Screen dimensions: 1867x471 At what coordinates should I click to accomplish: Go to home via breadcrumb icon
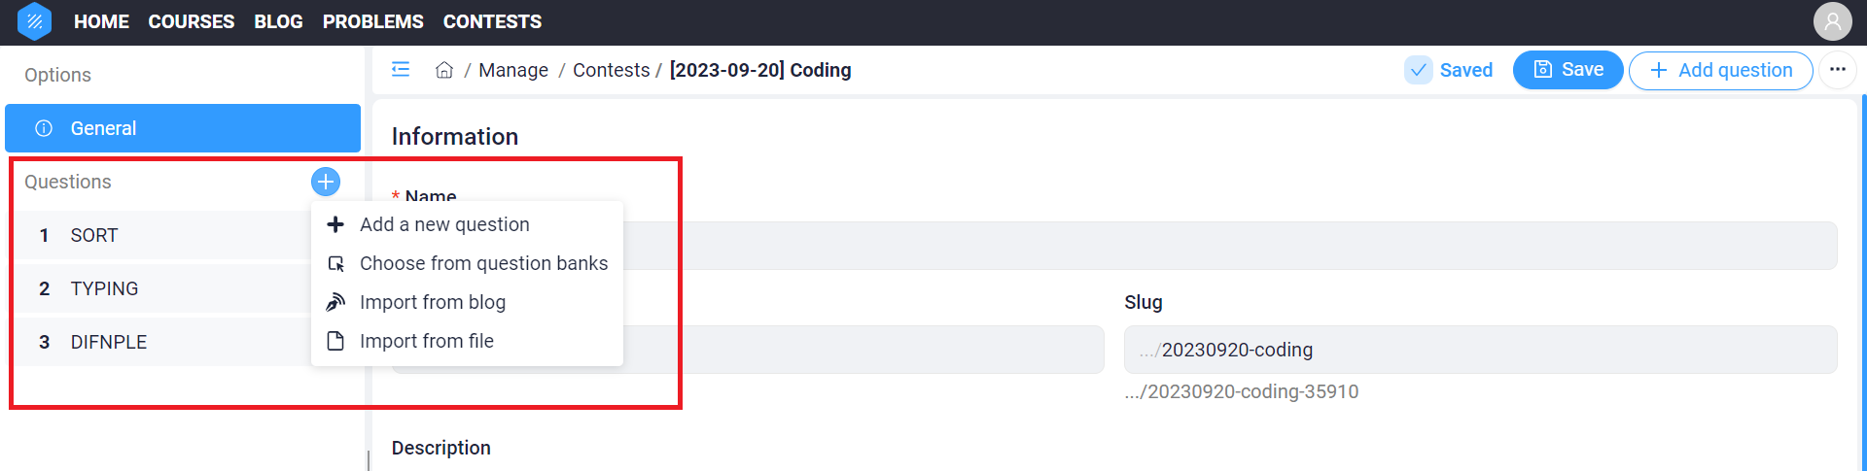[444, 70]
